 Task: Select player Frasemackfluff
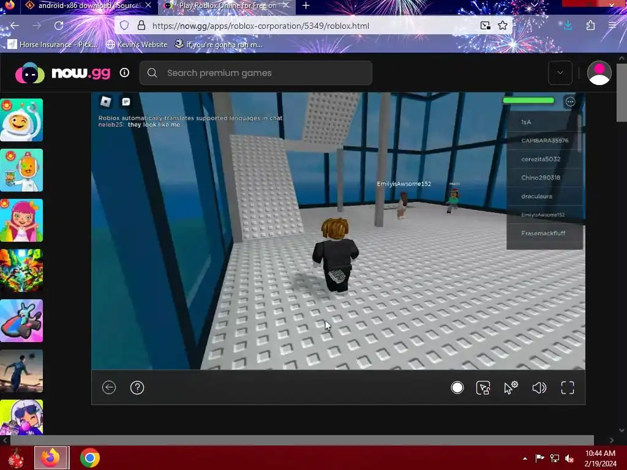pyautogui.click(x=544, y=233)
